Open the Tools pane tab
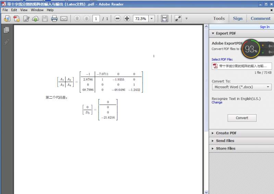The image size is (274, 194). (219, 18)
